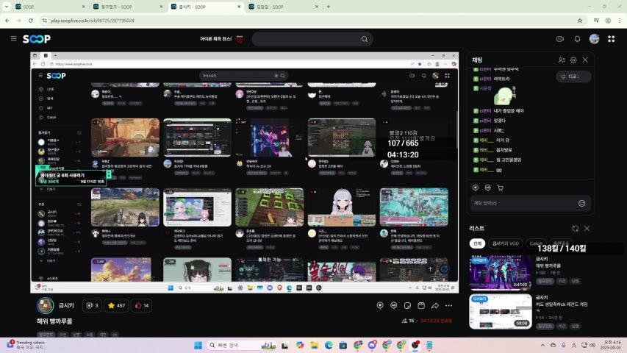
Task: Share the stream with the arrow icon
Action: (434, 305)
